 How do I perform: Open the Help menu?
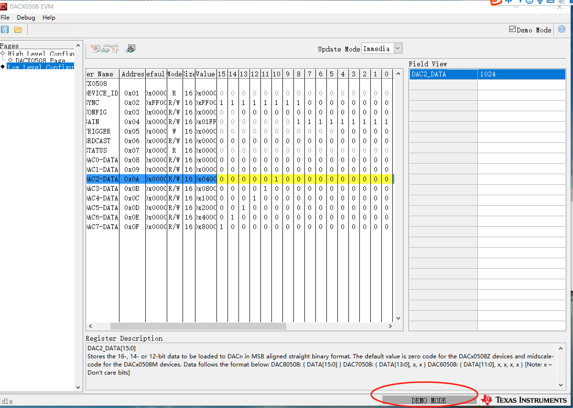[49, 18]
